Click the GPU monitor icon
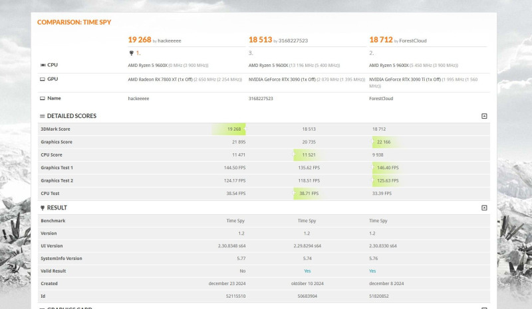Viewport: 532px width, 309px height. click(x=43, y=79)
